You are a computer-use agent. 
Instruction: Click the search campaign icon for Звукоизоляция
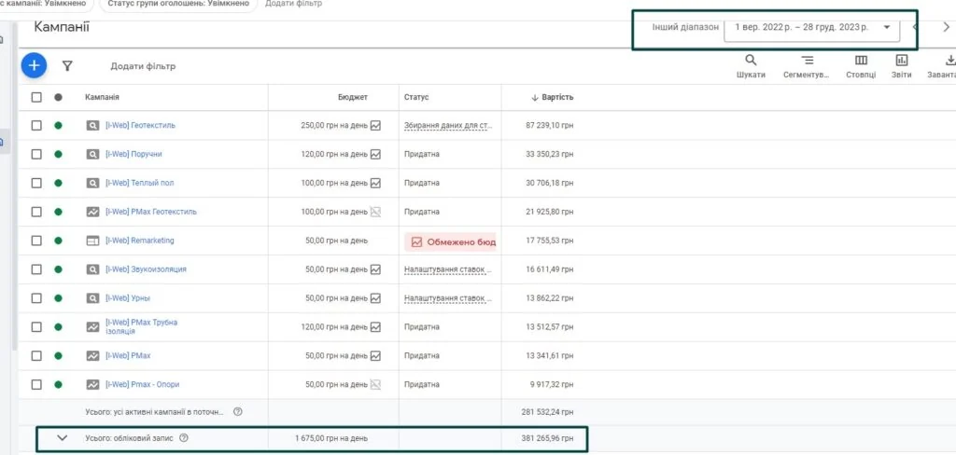92,269
